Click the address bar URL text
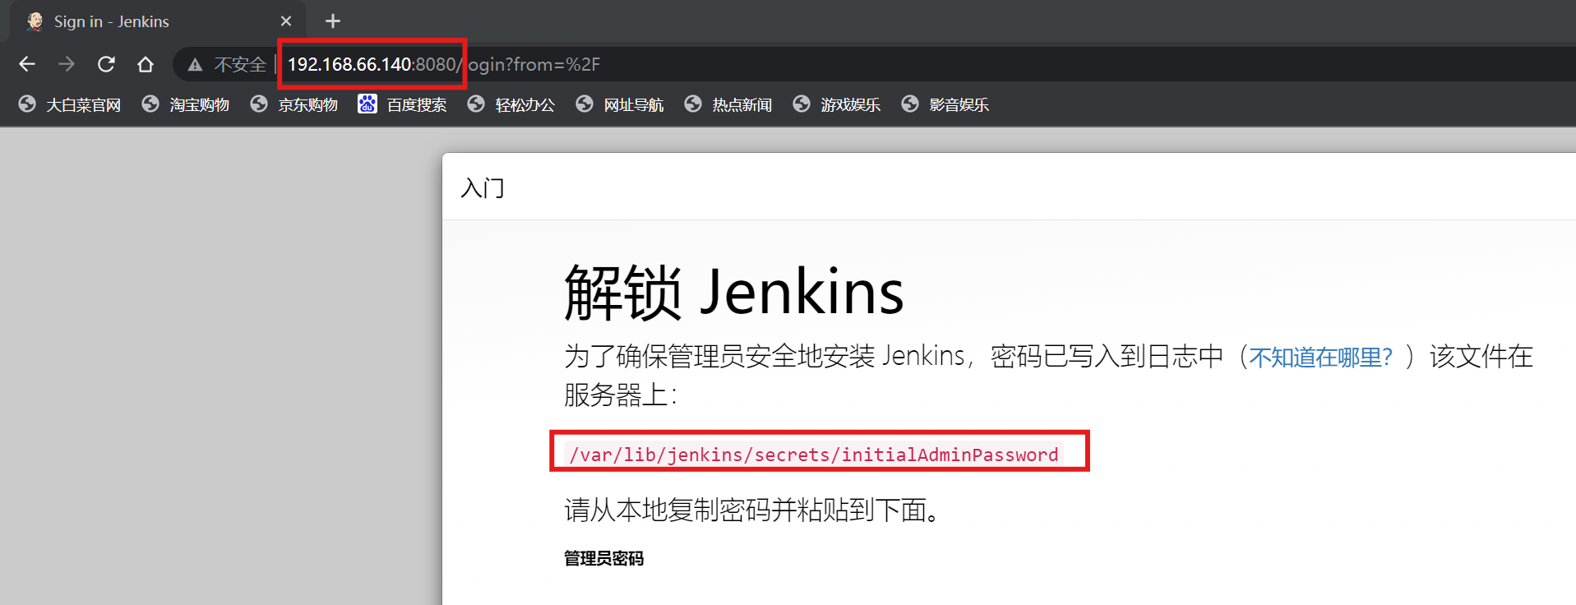The height and width of the screenshot is (605, 1576). click(x=444, y=64)
